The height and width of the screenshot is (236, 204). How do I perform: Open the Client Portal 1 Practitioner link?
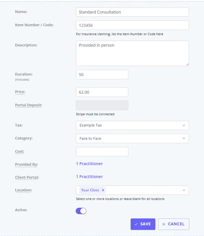tap(89, 176)
